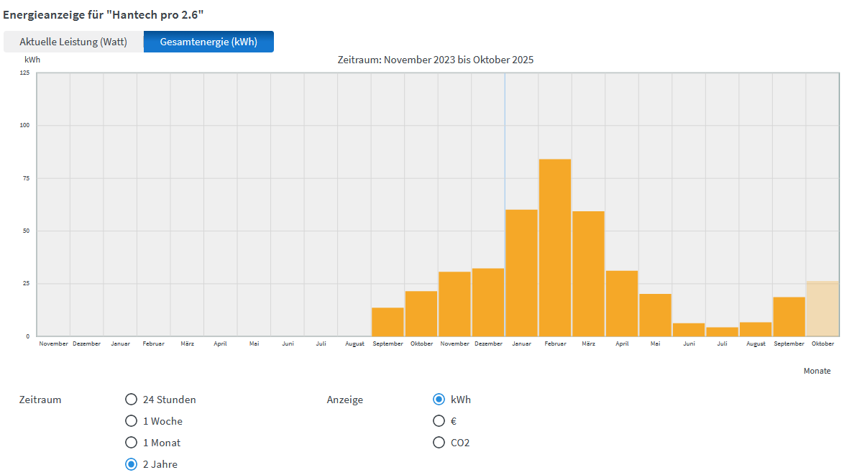This screenshot has height=475, width=857.
Task: Show CO2 values in the chart
Action: coord(439,443)
